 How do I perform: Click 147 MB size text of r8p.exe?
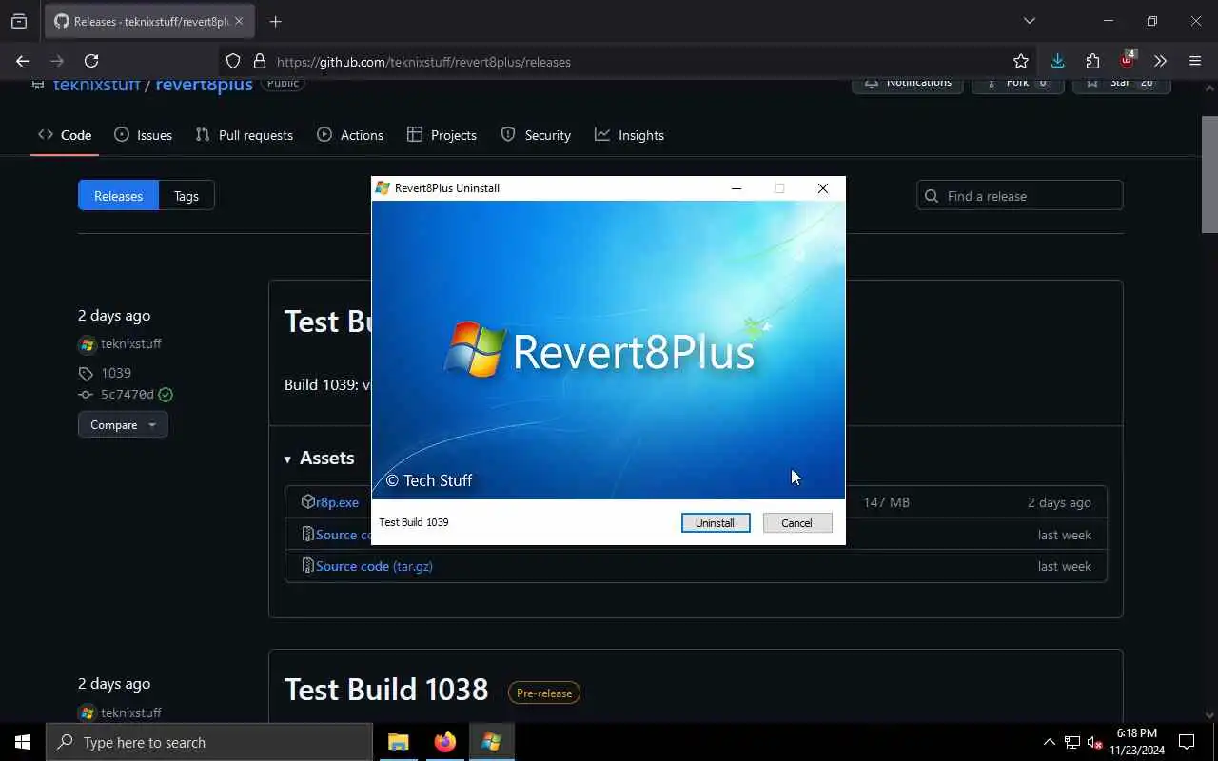click(x=886, y=502)
